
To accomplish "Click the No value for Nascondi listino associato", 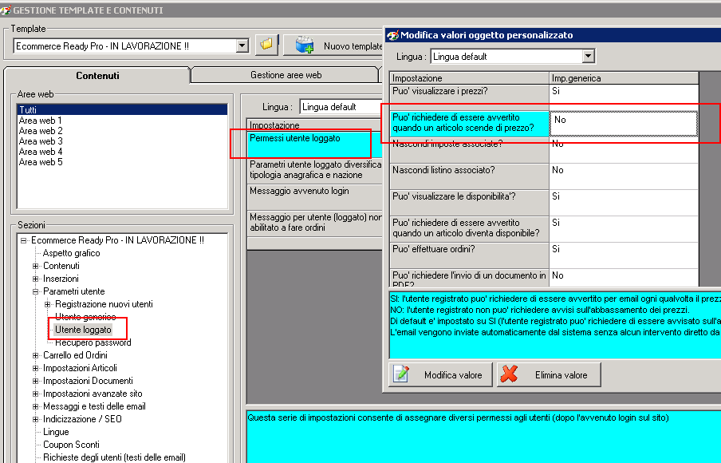I will (624, 176).
